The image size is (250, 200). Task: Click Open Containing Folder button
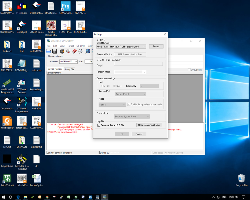(x=149, y=125)
